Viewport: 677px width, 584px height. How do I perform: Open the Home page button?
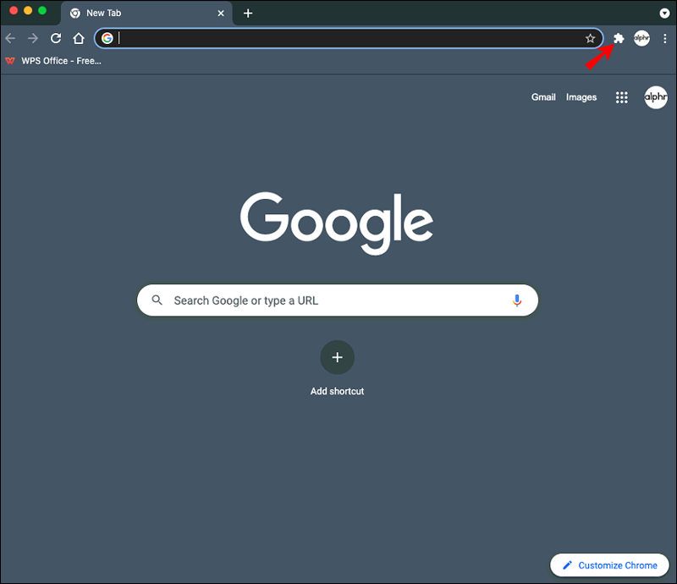coord(79,38)
